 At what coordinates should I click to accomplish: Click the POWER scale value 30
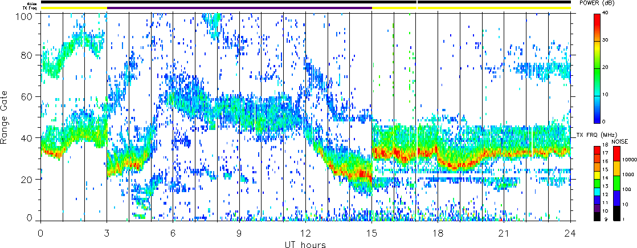coord(605,40)
